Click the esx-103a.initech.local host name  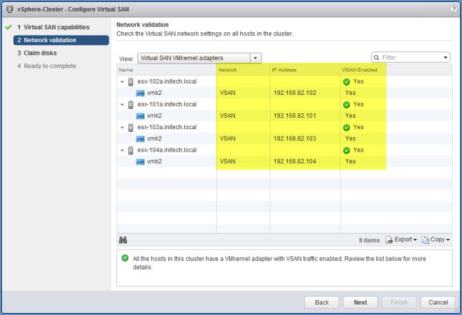point(167,127)
